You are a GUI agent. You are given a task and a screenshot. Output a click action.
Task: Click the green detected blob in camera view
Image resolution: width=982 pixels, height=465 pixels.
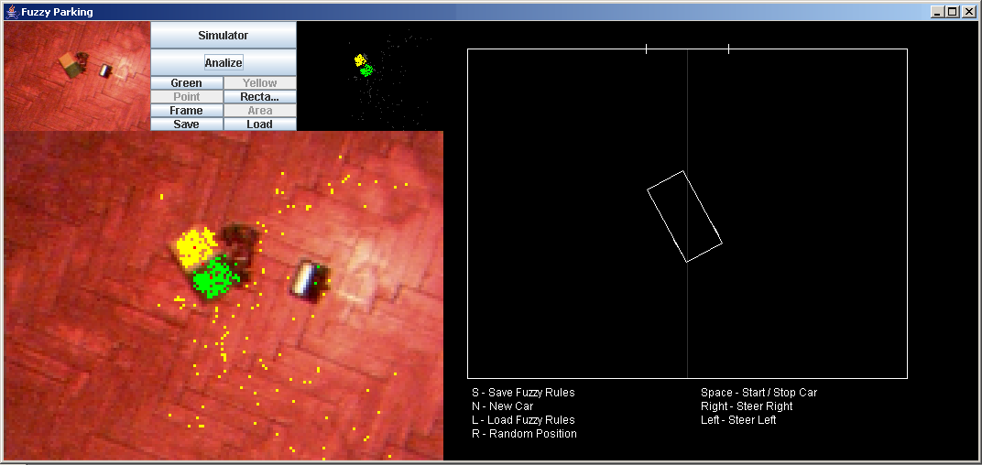pyautogui.click(x=216, y=276)
